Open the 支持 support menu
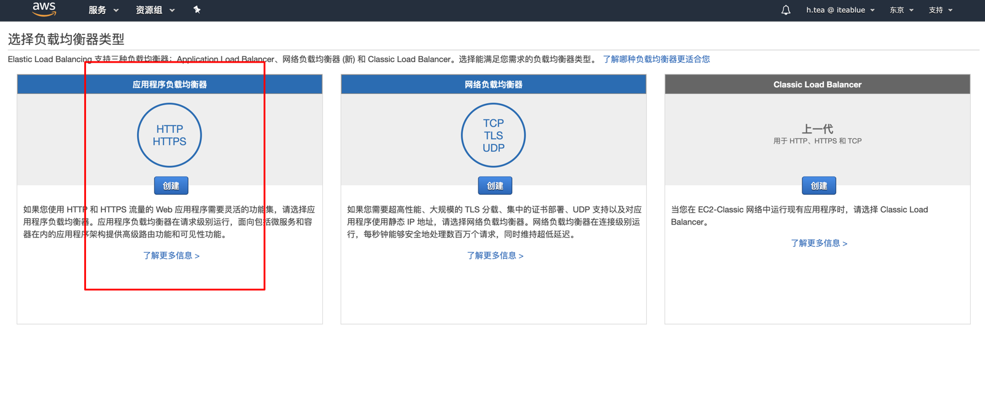Viewport: 985px width, 420px height. tap(940, 10)
